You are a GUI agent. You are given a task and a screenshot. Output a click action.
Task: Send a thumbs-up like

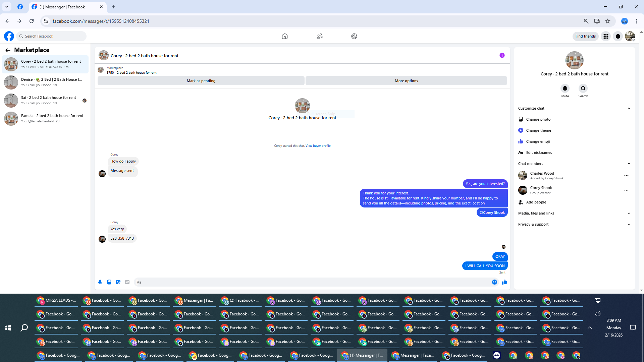[504, 282]
